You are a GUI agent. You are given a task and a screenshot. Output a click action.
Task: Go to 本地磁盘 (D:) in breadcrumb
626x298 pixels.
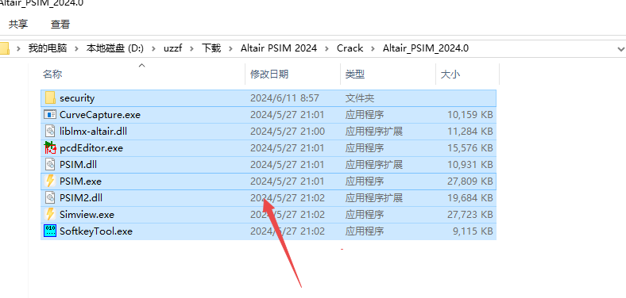pos(115,48)
